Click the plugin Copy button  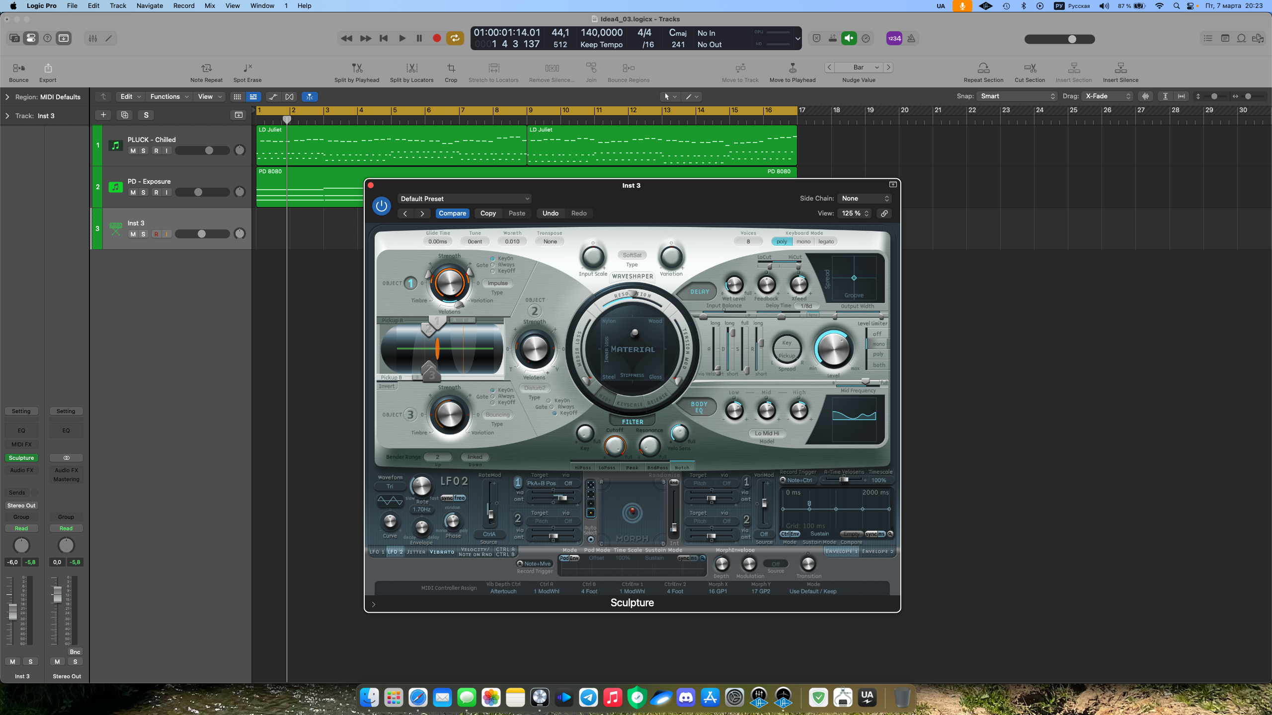click(x=488, y=214)
